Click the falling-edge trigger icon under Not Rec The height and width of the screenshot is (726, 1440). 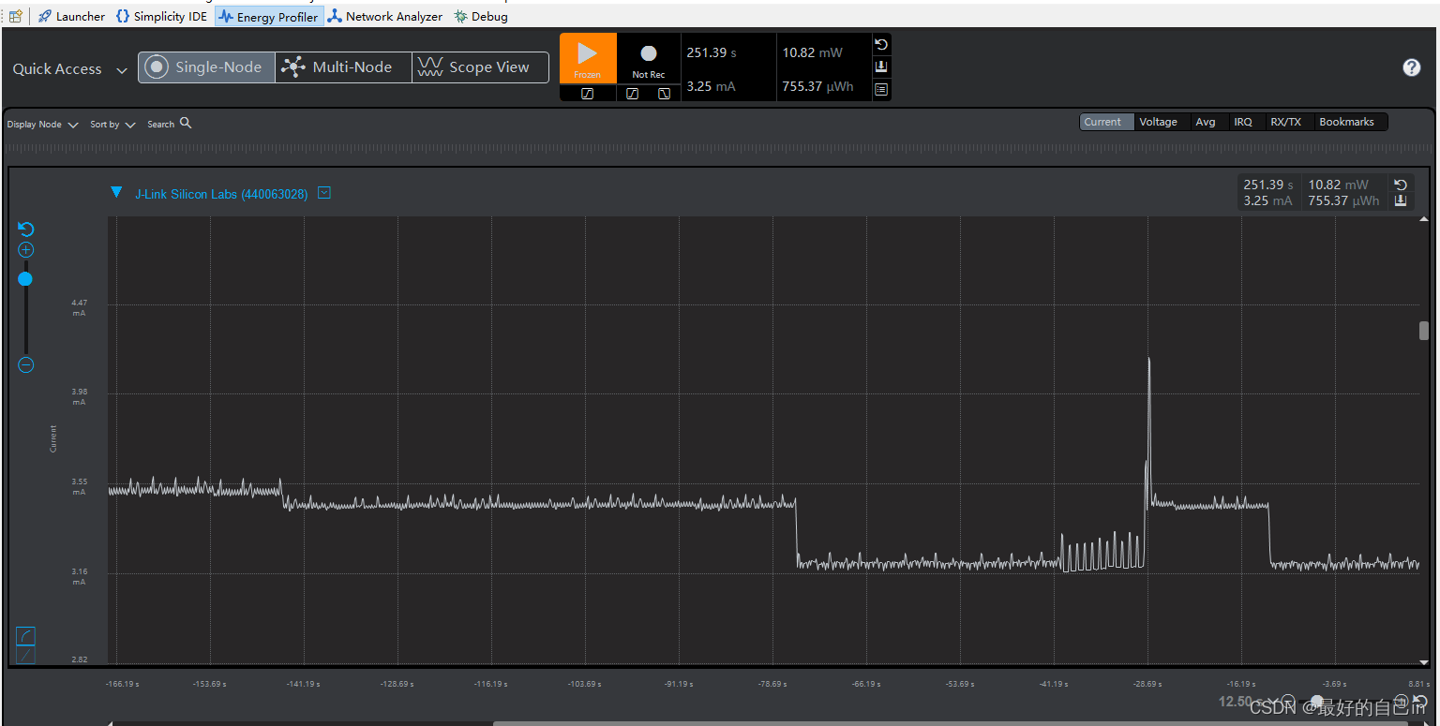click(x=664, y=93)
